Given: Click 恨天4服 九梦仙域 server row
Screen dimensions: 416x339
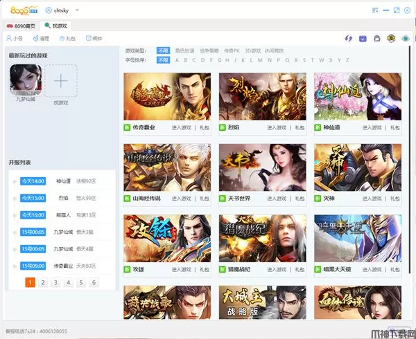Looking at the screenshot, I should click(x=61, y=249).
